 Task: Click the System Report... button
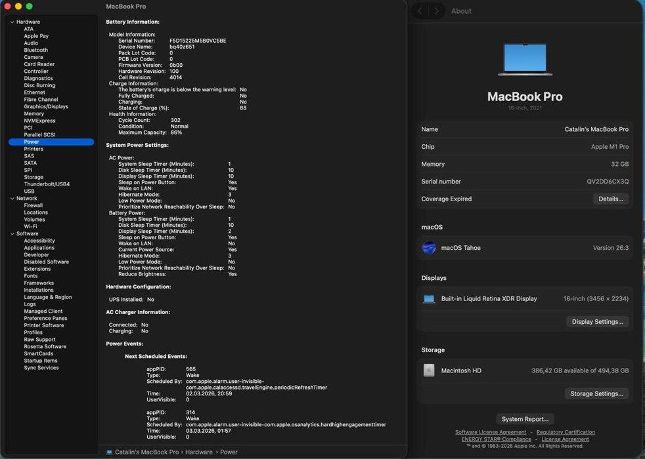(525, 419)
